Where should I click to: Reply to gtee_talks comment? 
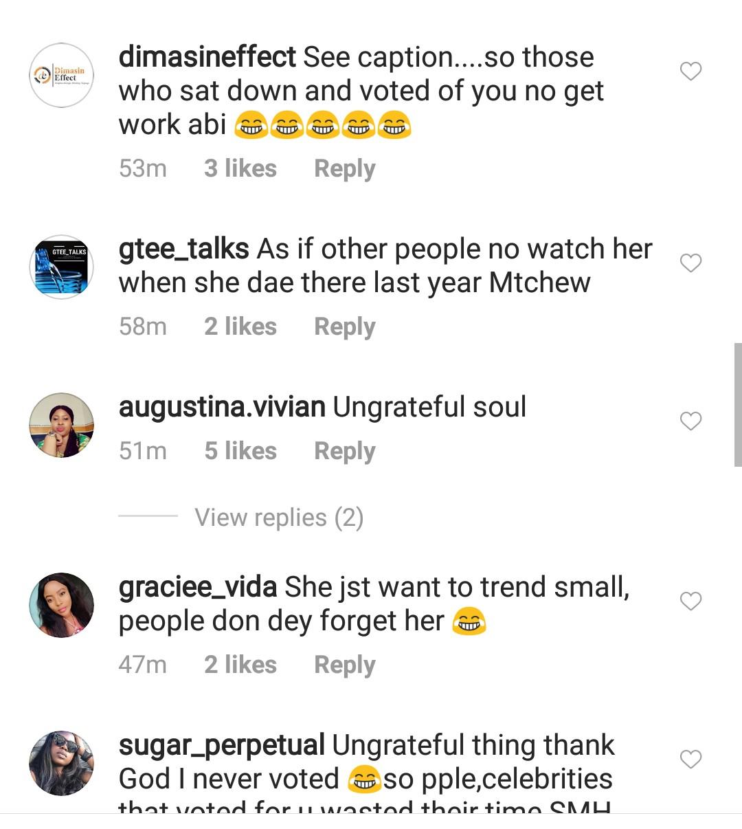tap(344, 327)
